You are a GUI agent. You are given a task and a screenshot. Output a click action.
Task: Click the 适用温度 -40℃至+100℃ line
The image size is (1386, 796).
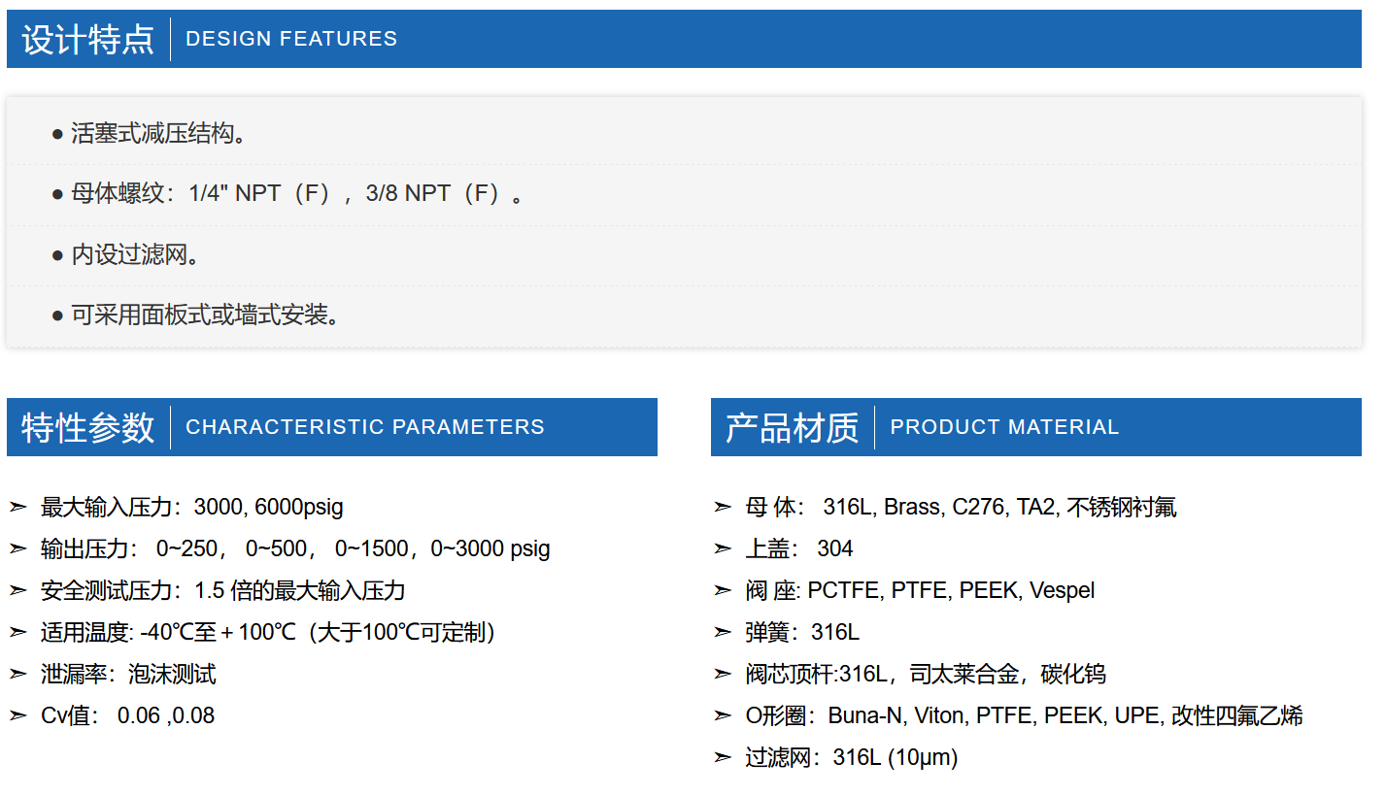click(268, 632)
